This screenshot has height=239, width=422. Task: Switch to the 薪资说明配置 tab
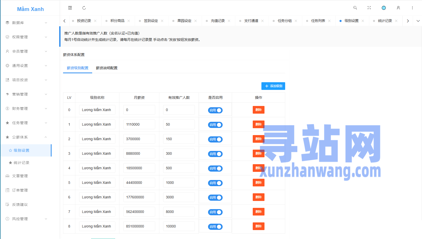(x=107, y=68)
